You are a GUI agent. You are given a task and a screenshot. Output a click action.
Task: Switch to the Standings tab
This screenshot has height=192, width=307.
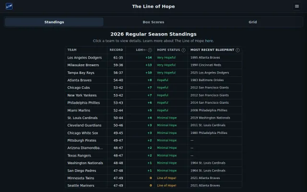(54, 22)
